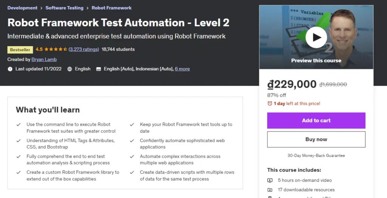Open instructor Bryan Lamb's profile
The image size is (387, 198).
coord(44,59)
